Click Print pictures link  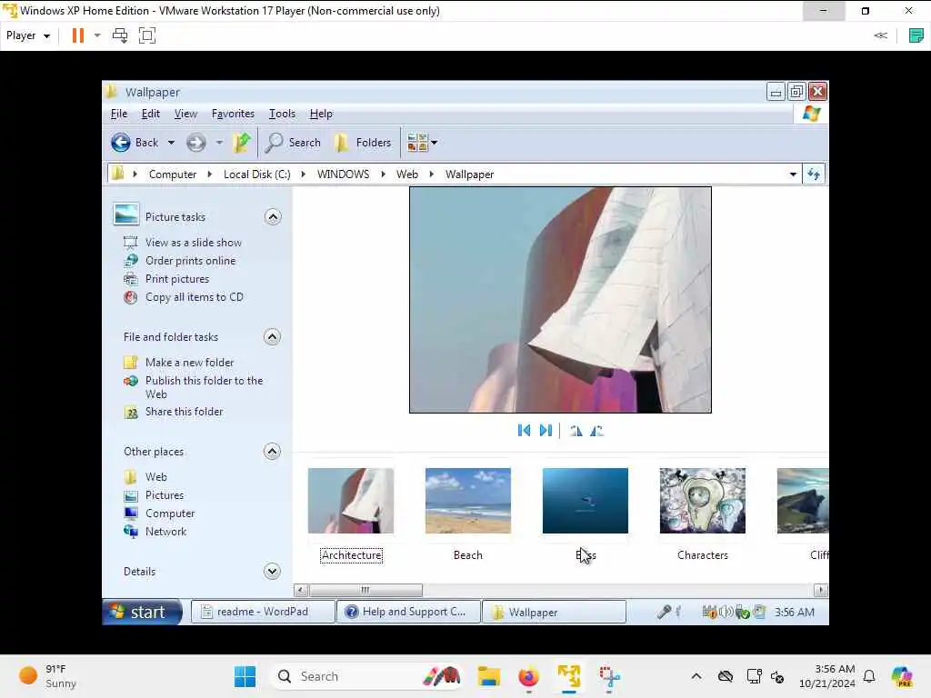coord(177,279)
